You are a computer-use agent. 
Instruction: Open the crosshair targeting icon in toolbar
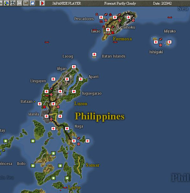pyautogui.click(x=13, y=3)
